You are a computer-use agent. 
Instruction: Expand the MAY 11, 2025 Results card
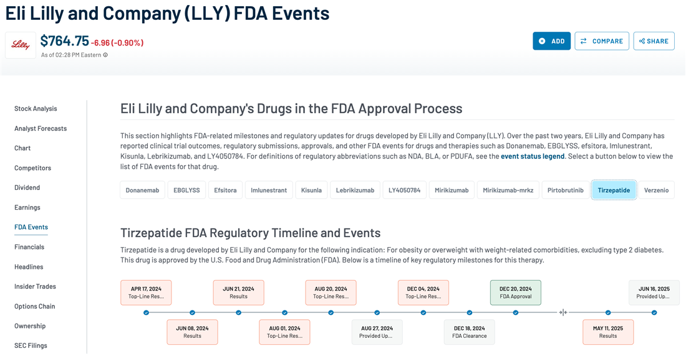point(608,332)
